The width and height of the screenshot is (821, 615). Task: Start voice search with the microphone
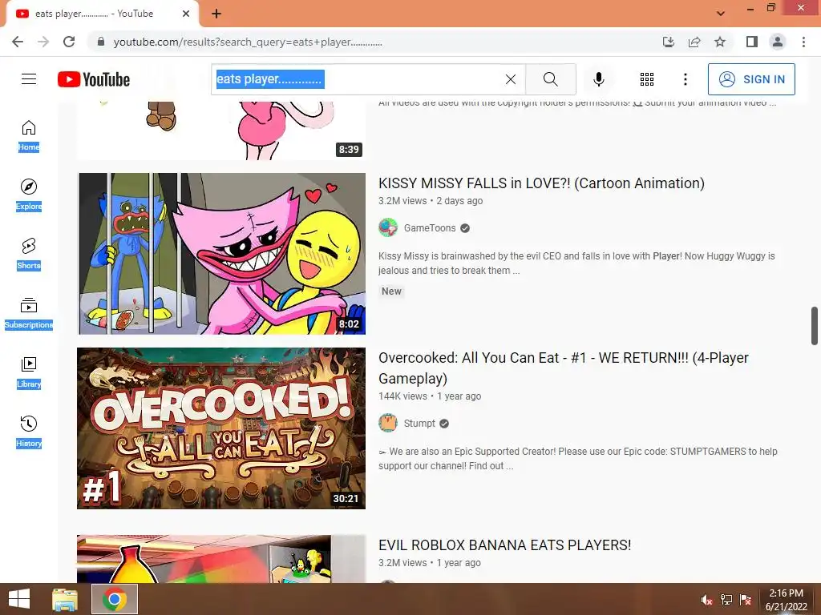[599, 79]
